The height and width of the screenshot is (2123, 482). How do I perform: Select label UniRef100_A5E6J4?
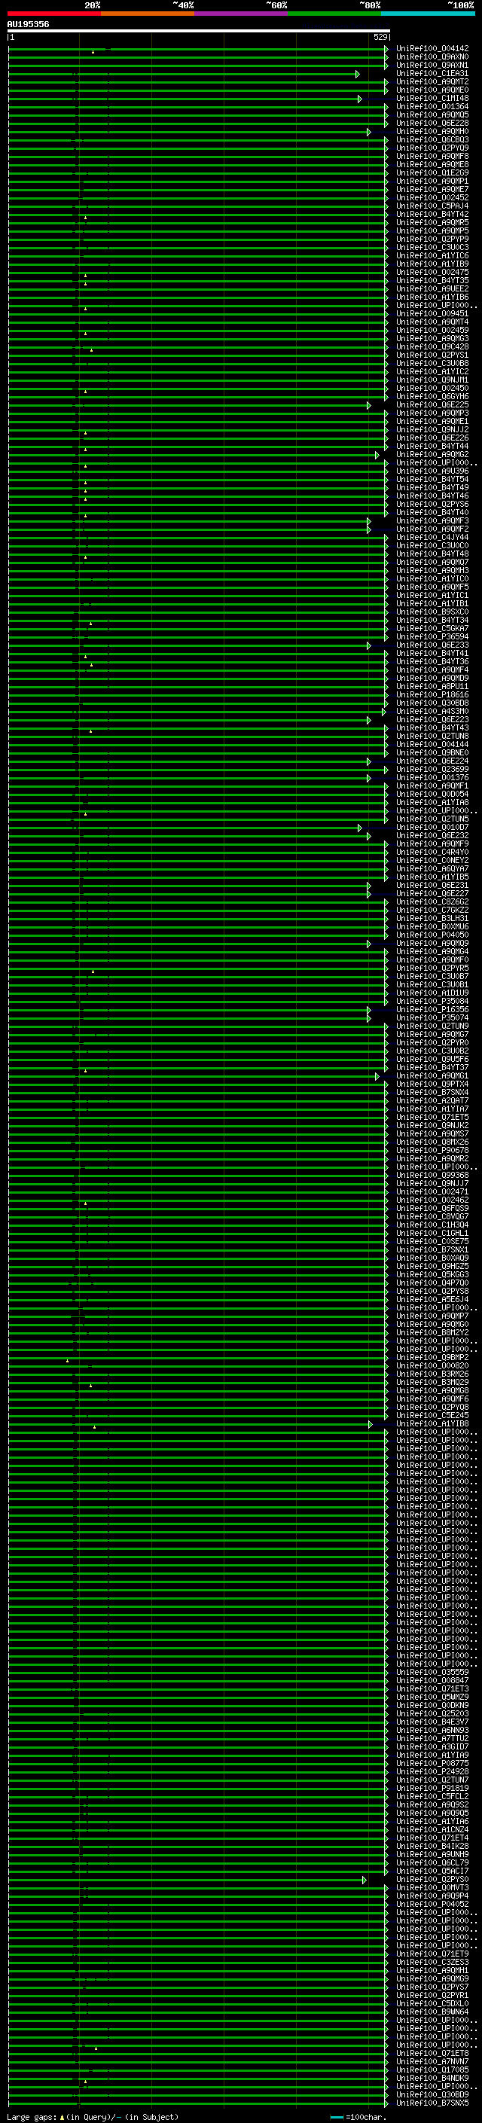point(432,1299)
